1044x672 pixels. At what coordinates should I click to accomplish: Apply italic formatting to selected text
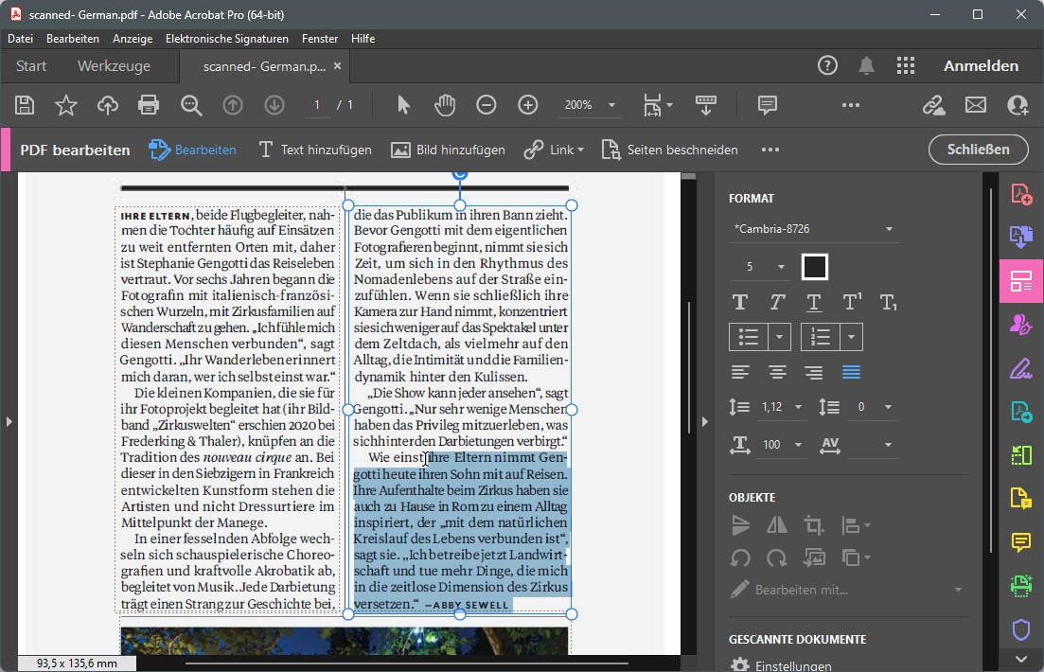[776, 301]
